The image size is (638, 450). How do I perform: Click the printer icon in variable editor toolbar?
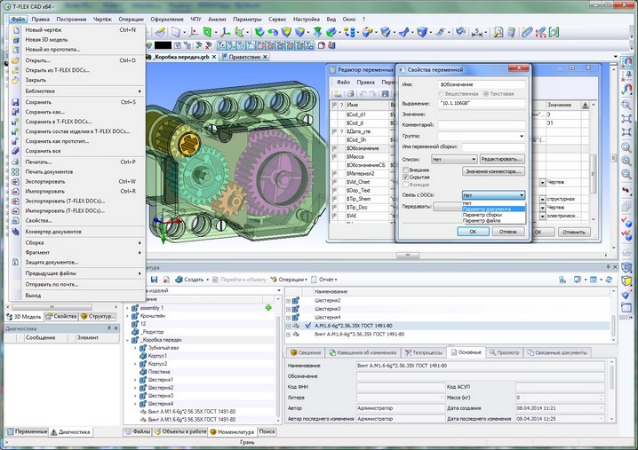[350, 93]
